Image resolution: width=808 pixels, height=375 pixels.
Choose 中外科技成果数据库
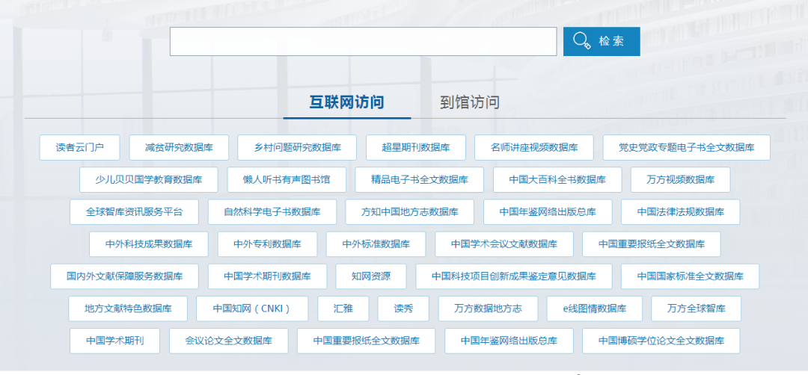click(149, 244)
